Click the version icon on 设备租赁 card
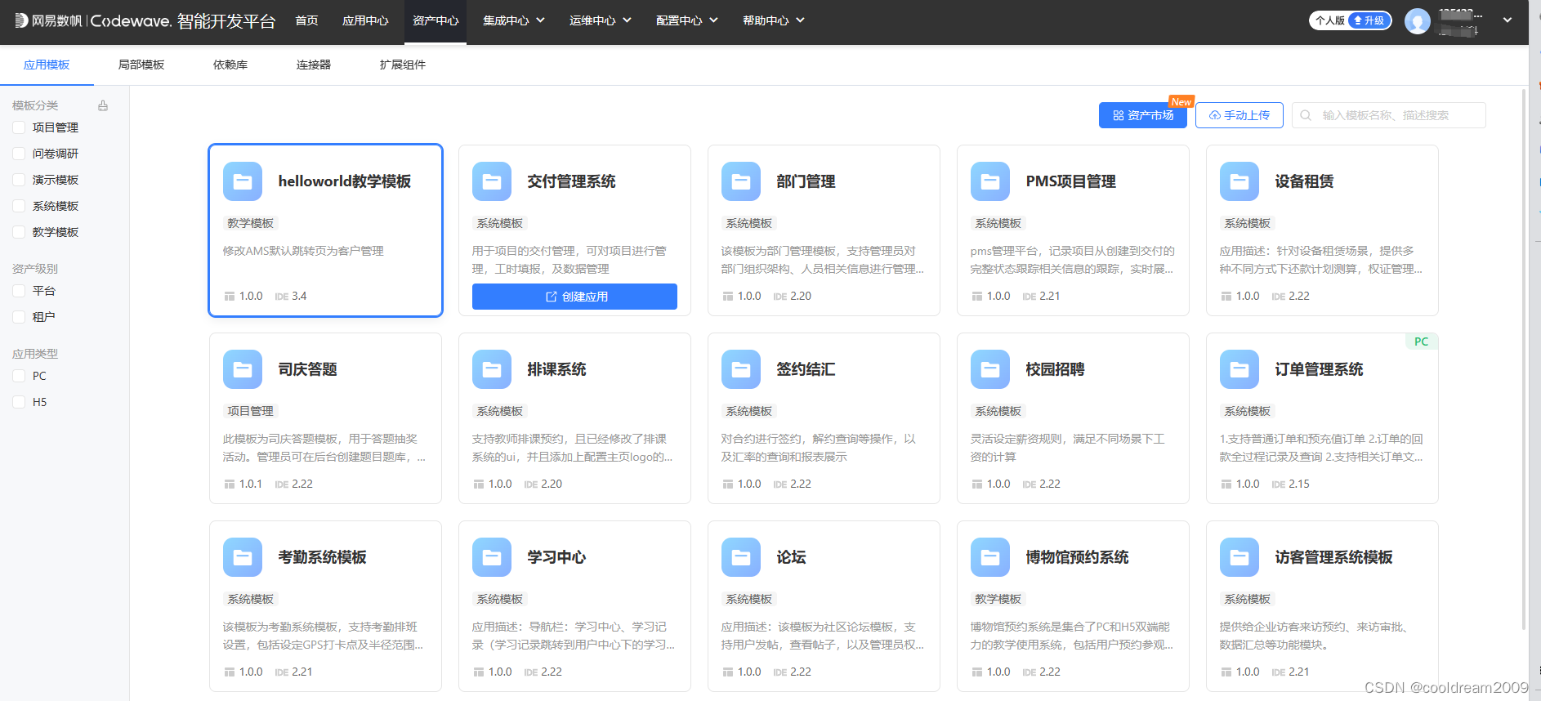The image size is (1541, 701). click(1226, 296)
